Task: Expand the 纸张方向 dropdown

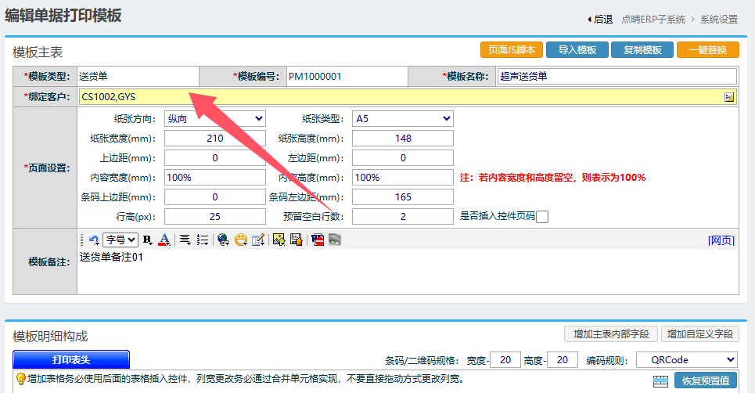Action: [x=214, y=118]
